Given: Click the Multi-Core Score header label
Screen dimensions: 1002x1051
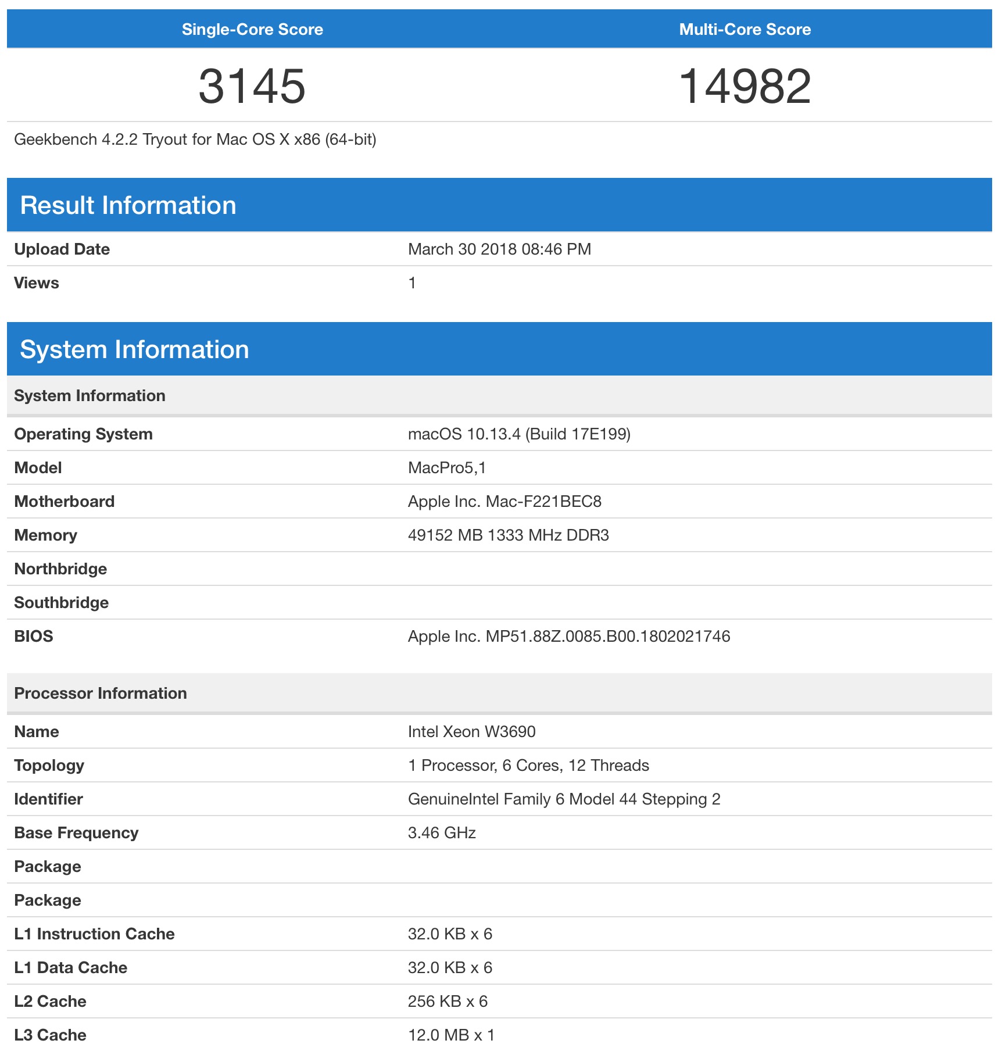Looking at the screenshot, I should [745, 30].
